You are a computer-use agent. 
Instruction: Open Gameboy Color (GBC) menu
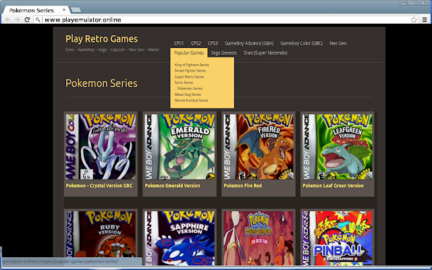pos(302,43)
